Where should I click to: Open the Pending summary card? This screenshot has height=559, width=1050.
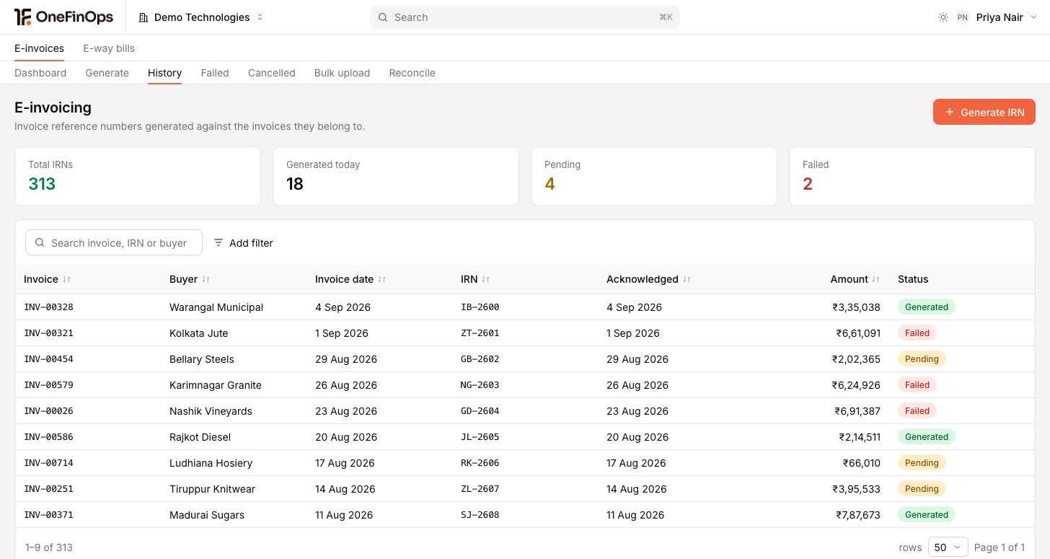pyautogui.click(x=654, y=177)
